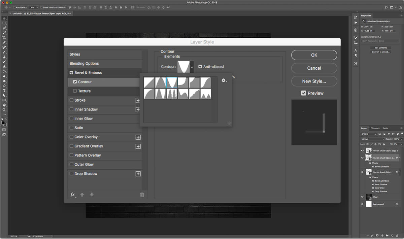
Task: Select the Pen tool in the toolbox
Action: tap(4, 86)
